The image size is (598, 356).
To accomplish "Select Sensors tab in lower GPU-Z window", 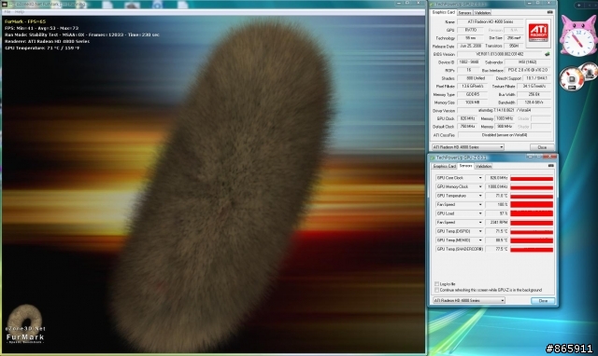I will point(465,166).
